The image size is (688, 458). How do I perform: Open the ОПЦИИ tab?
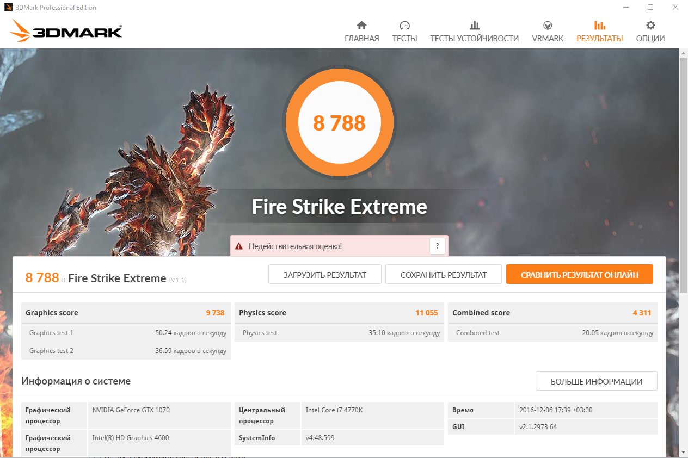(x=650, y=39)
